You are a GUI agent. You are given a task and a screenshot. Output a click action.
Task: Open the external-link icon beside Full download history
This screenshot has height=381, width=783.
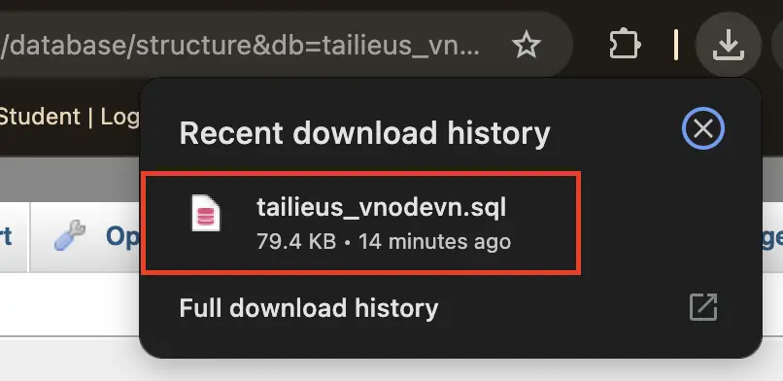click(703, 307)
